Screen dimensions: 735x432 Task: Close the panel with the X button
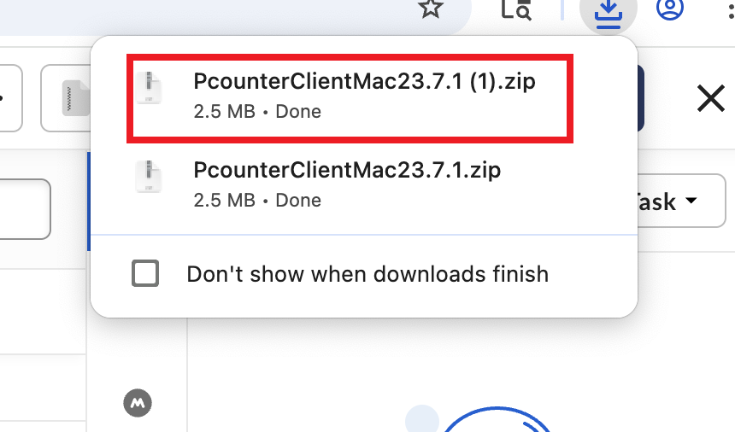tap(710, 99)
